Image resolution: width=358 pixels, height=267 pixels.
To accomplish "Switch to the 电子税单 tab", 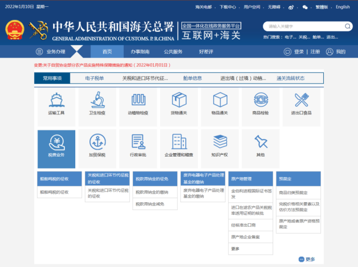I will pyautogui.click(x=95, y=79).
